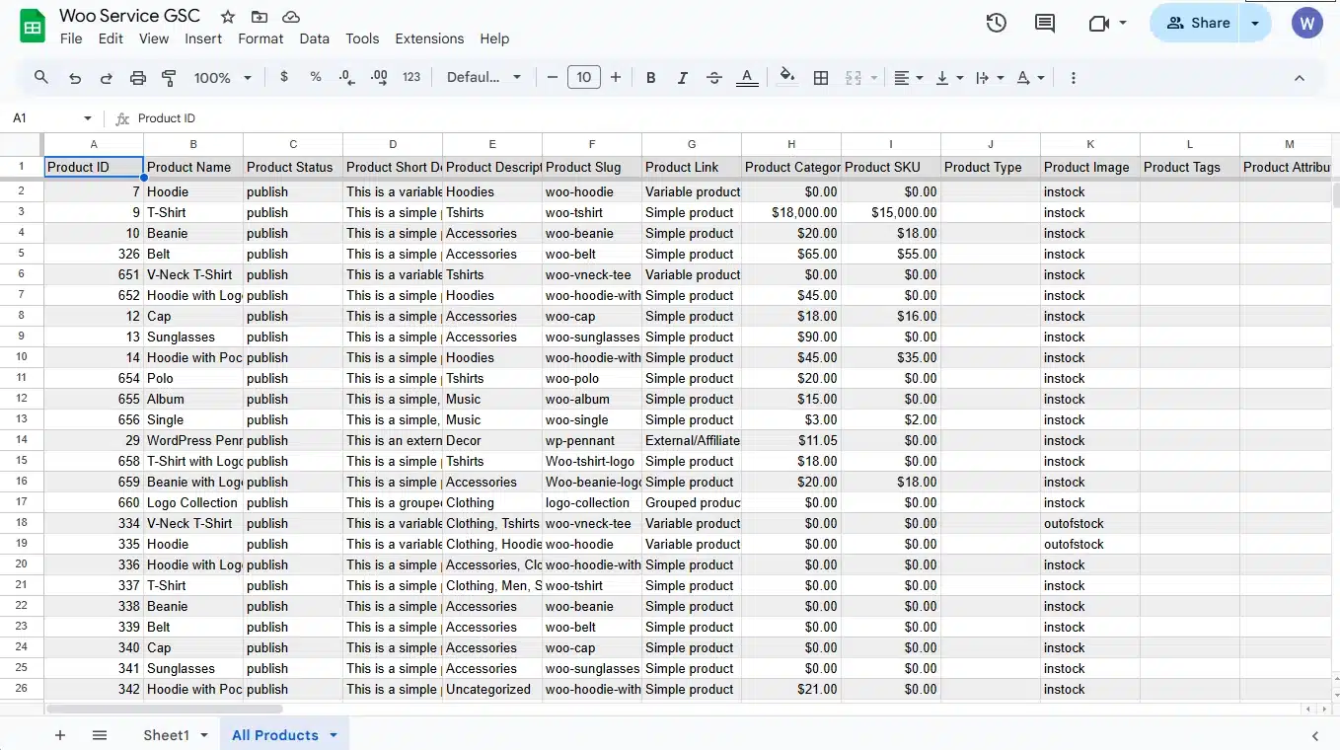Open version history clock icon
This screenshot has width=1340, height=750.
tap(996, 23)
